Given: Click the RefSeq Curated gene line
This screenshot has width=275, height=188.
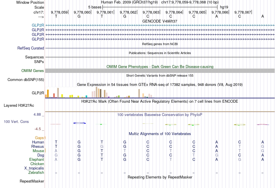Looking at the screenshot, I should click(160, 48).
